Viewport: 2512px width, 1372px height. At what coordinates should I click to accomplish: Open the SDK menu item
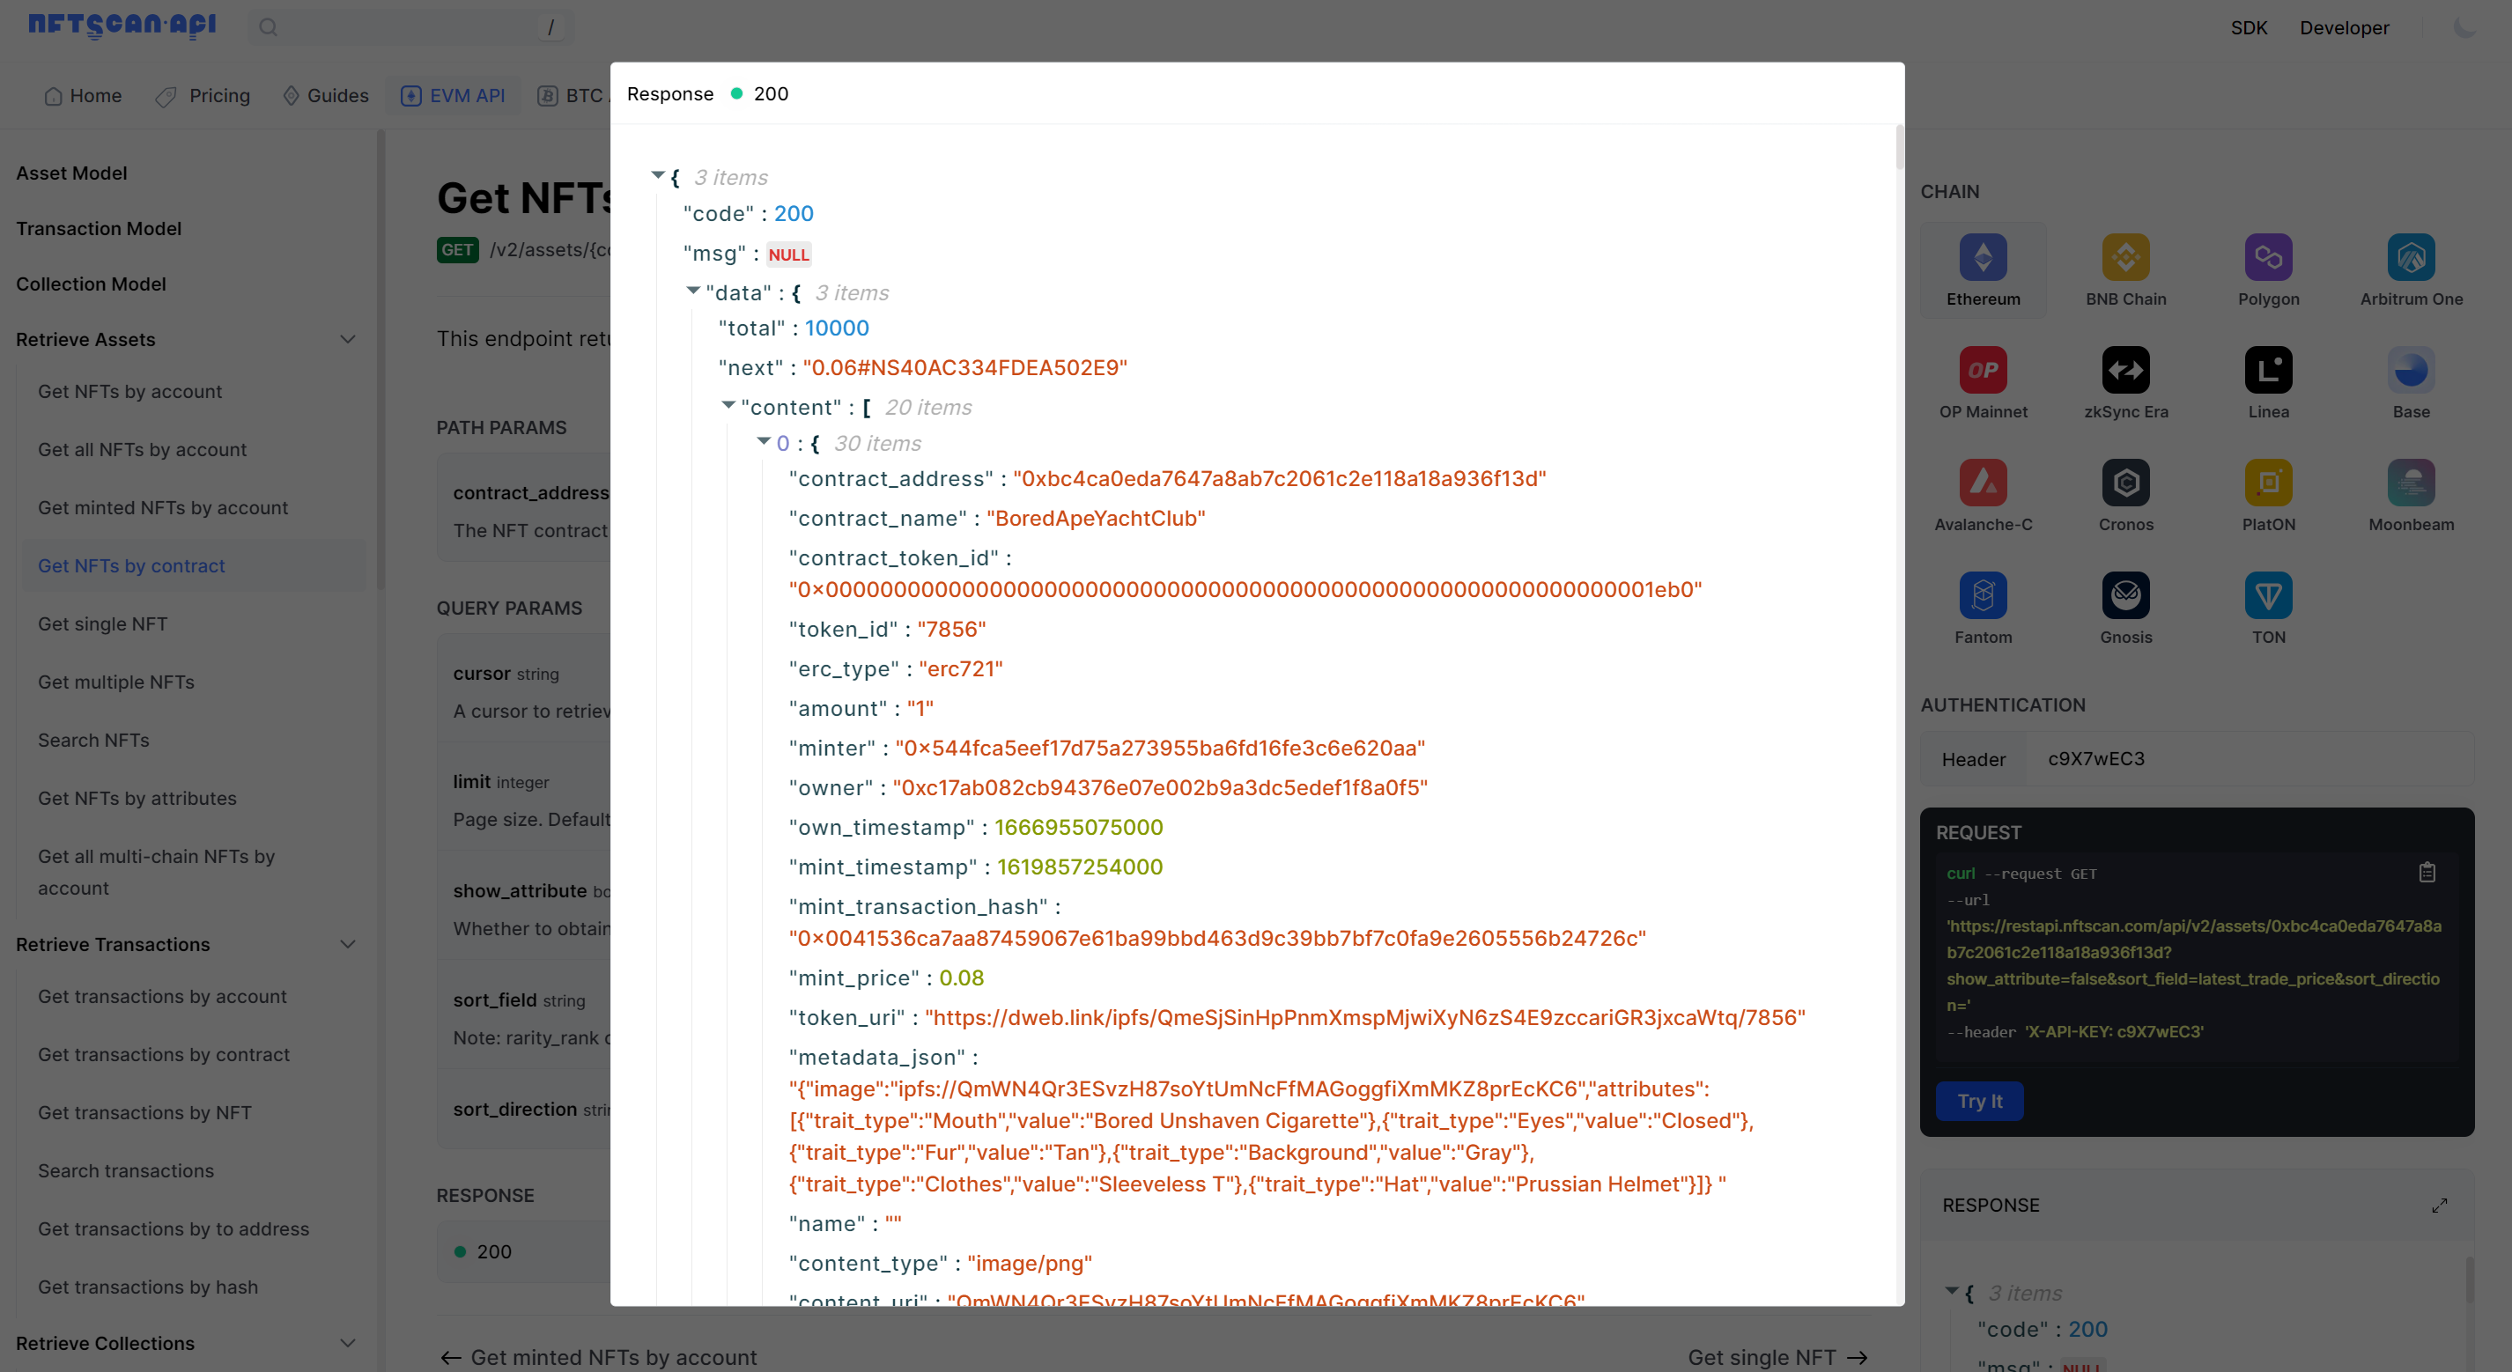click(x=2249, y=27)
